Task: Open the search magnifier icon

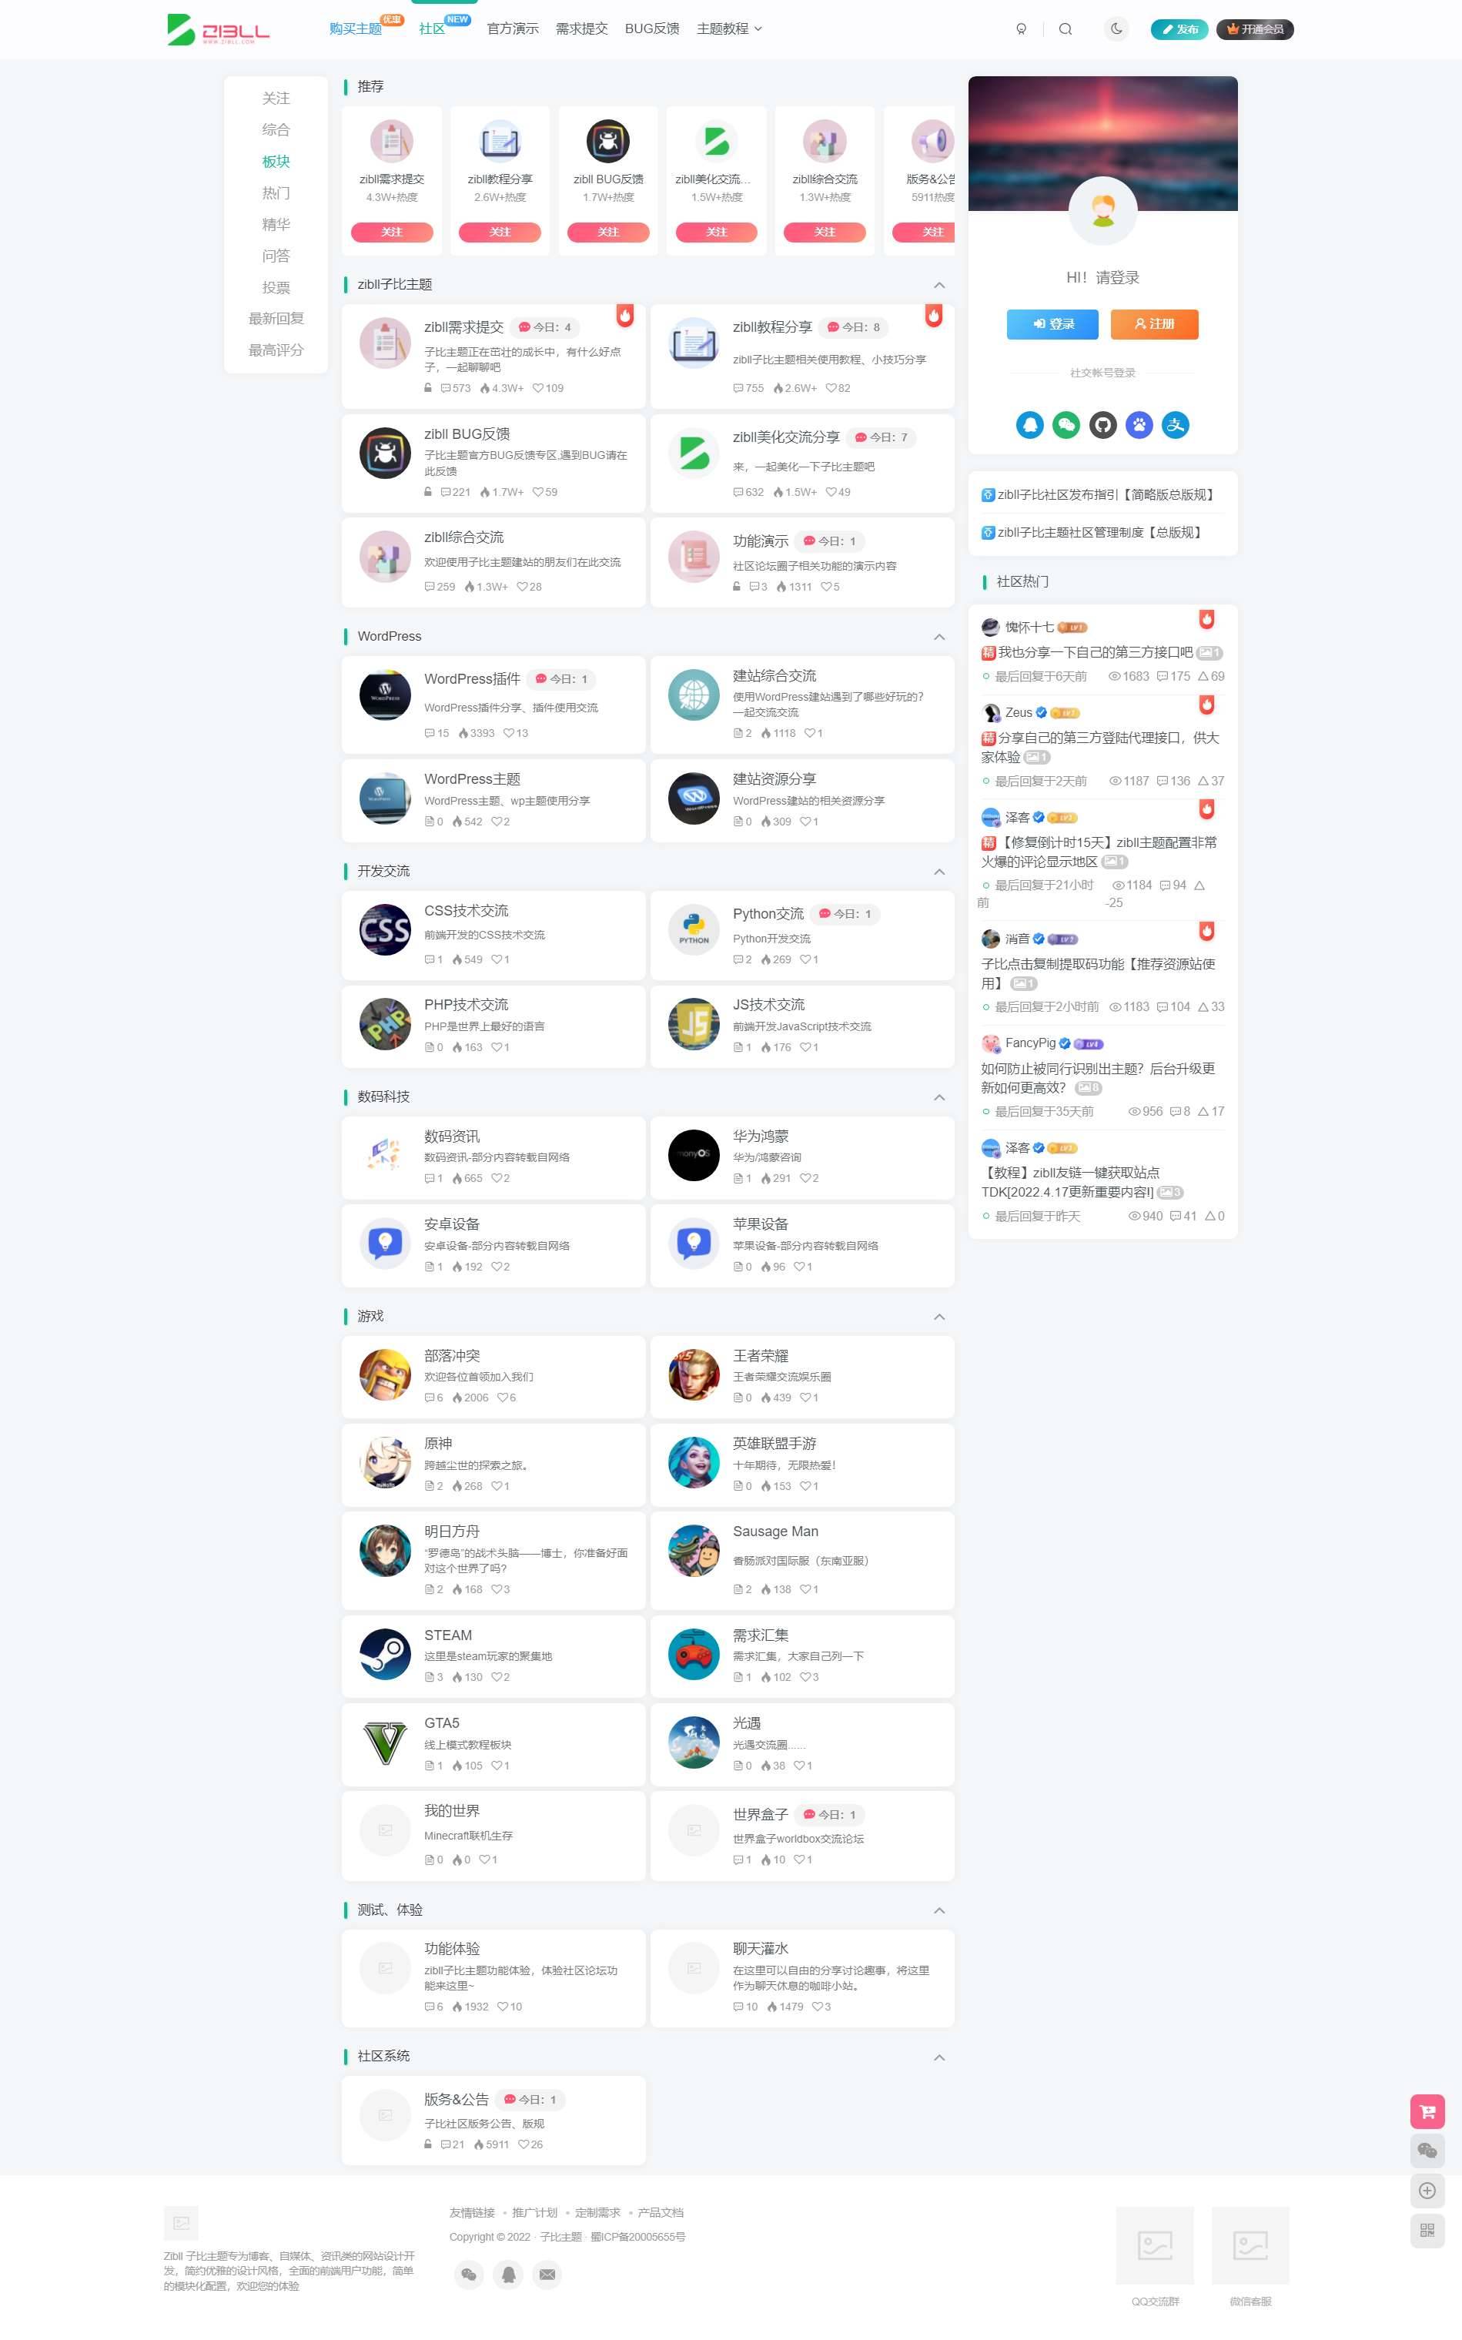Action: 1066,29
